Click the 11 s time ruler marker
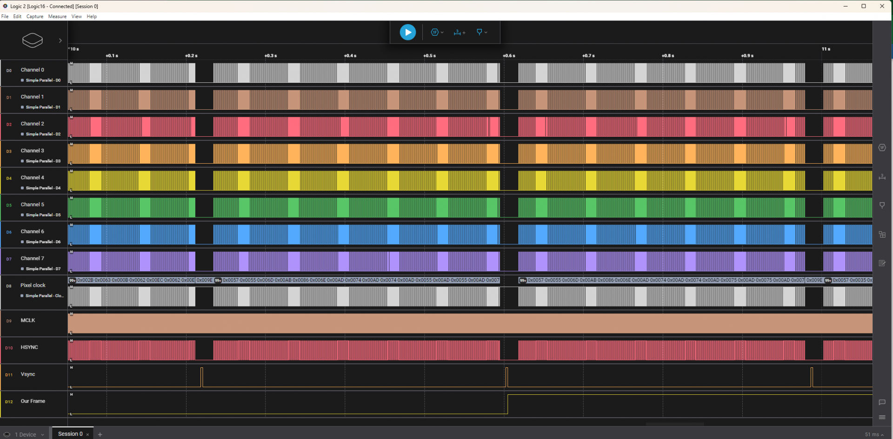The width and height of the screenshot is (893, 439). coord(826,49)
